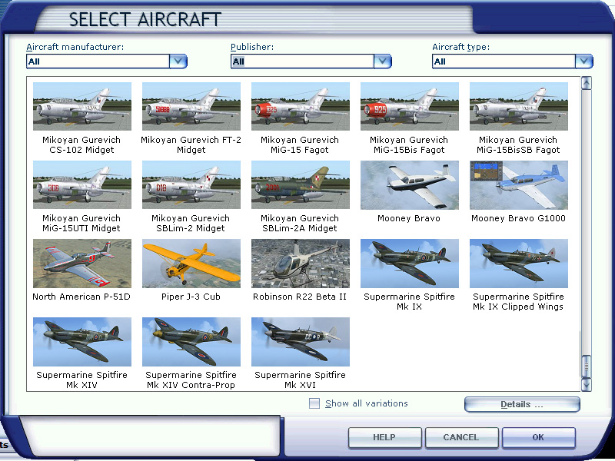Screen dimensions: 615x461
Task: Select the Mikoyan Gurevich CS-102 Midget thumbnail
Action: coord(82,106)
